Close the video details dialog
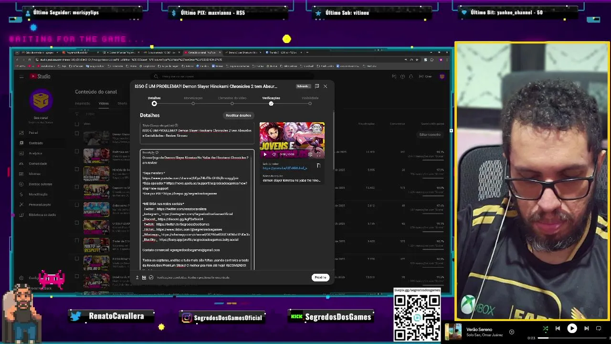 (x=326, y=86)
